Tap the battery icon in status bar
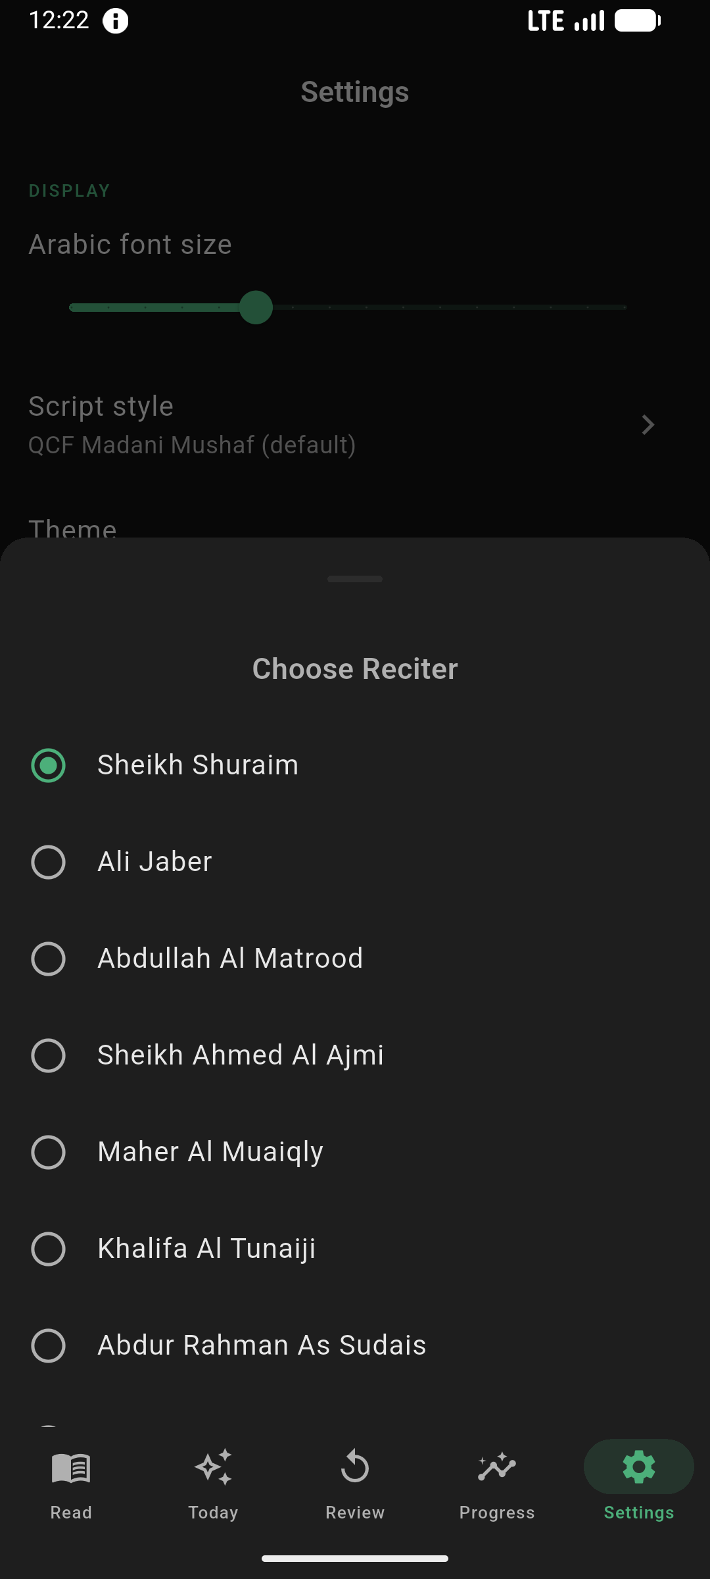 [637, 21]
